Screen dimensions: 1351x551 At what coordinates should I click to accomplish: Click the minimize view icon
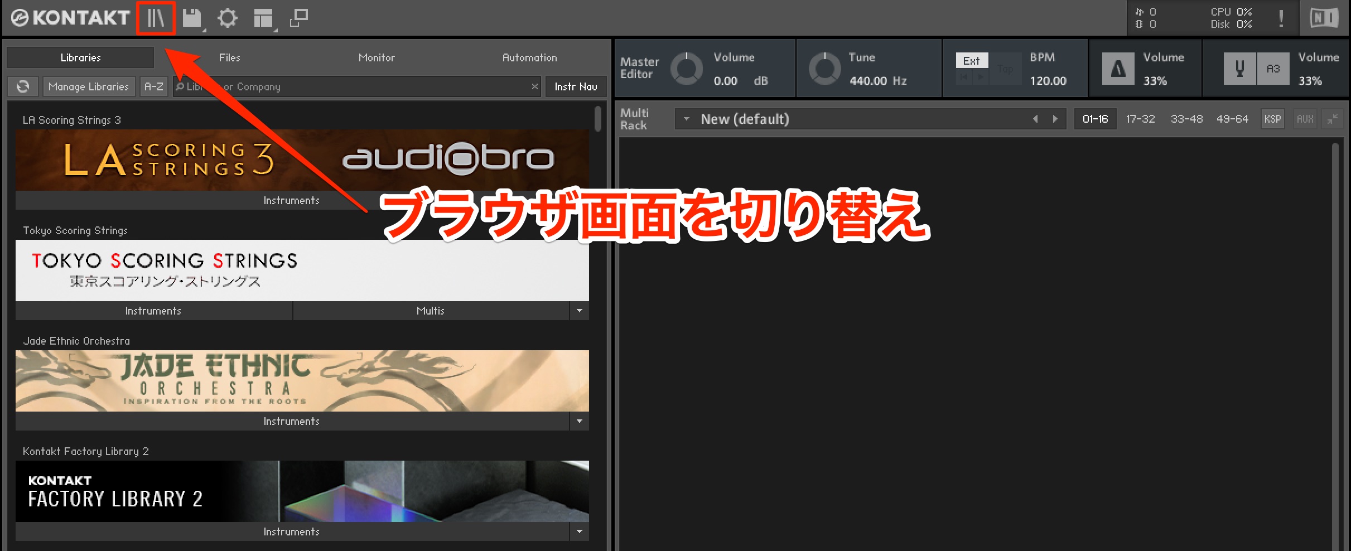point(299,18)
